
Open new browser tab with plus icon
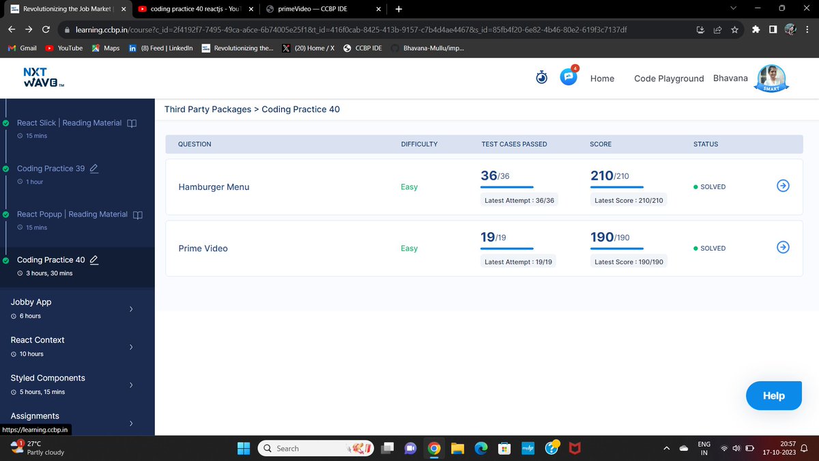(399, 10)
